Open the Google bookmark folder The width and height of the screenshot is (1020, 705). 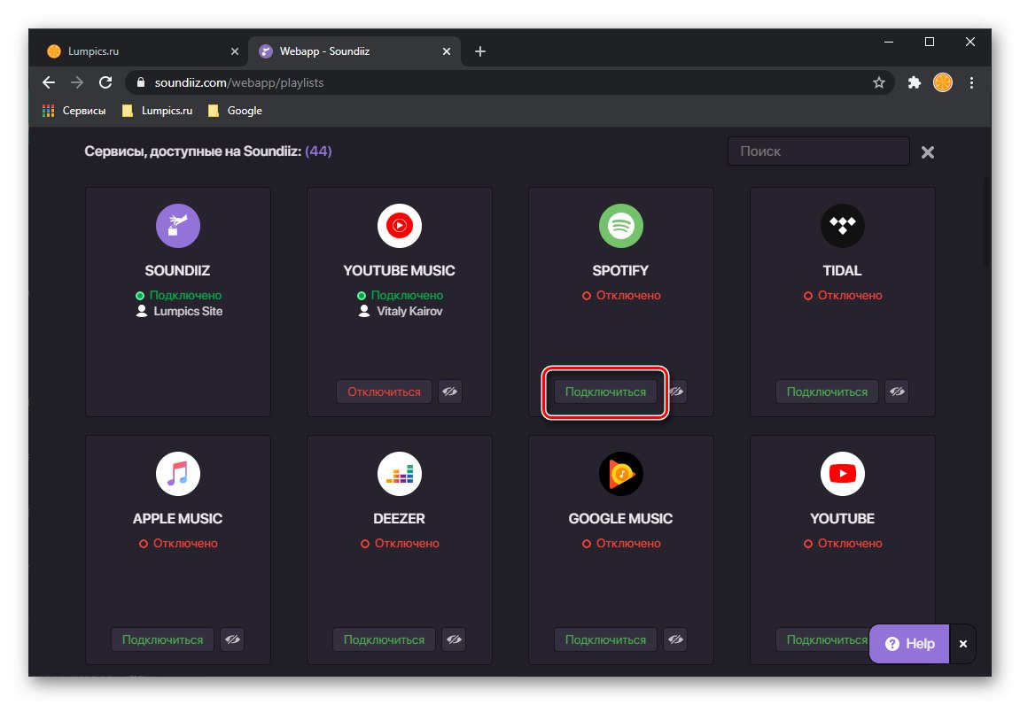pos(235,111)
